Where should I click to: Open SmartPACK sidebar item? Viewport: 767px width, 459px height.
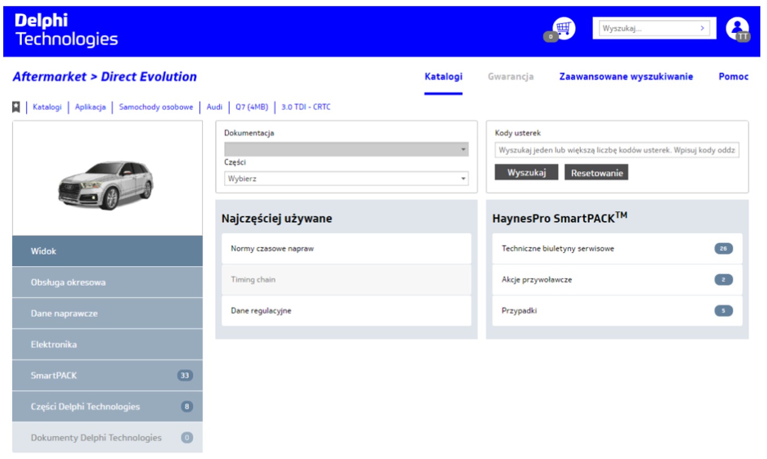click(x=107, y=376)
